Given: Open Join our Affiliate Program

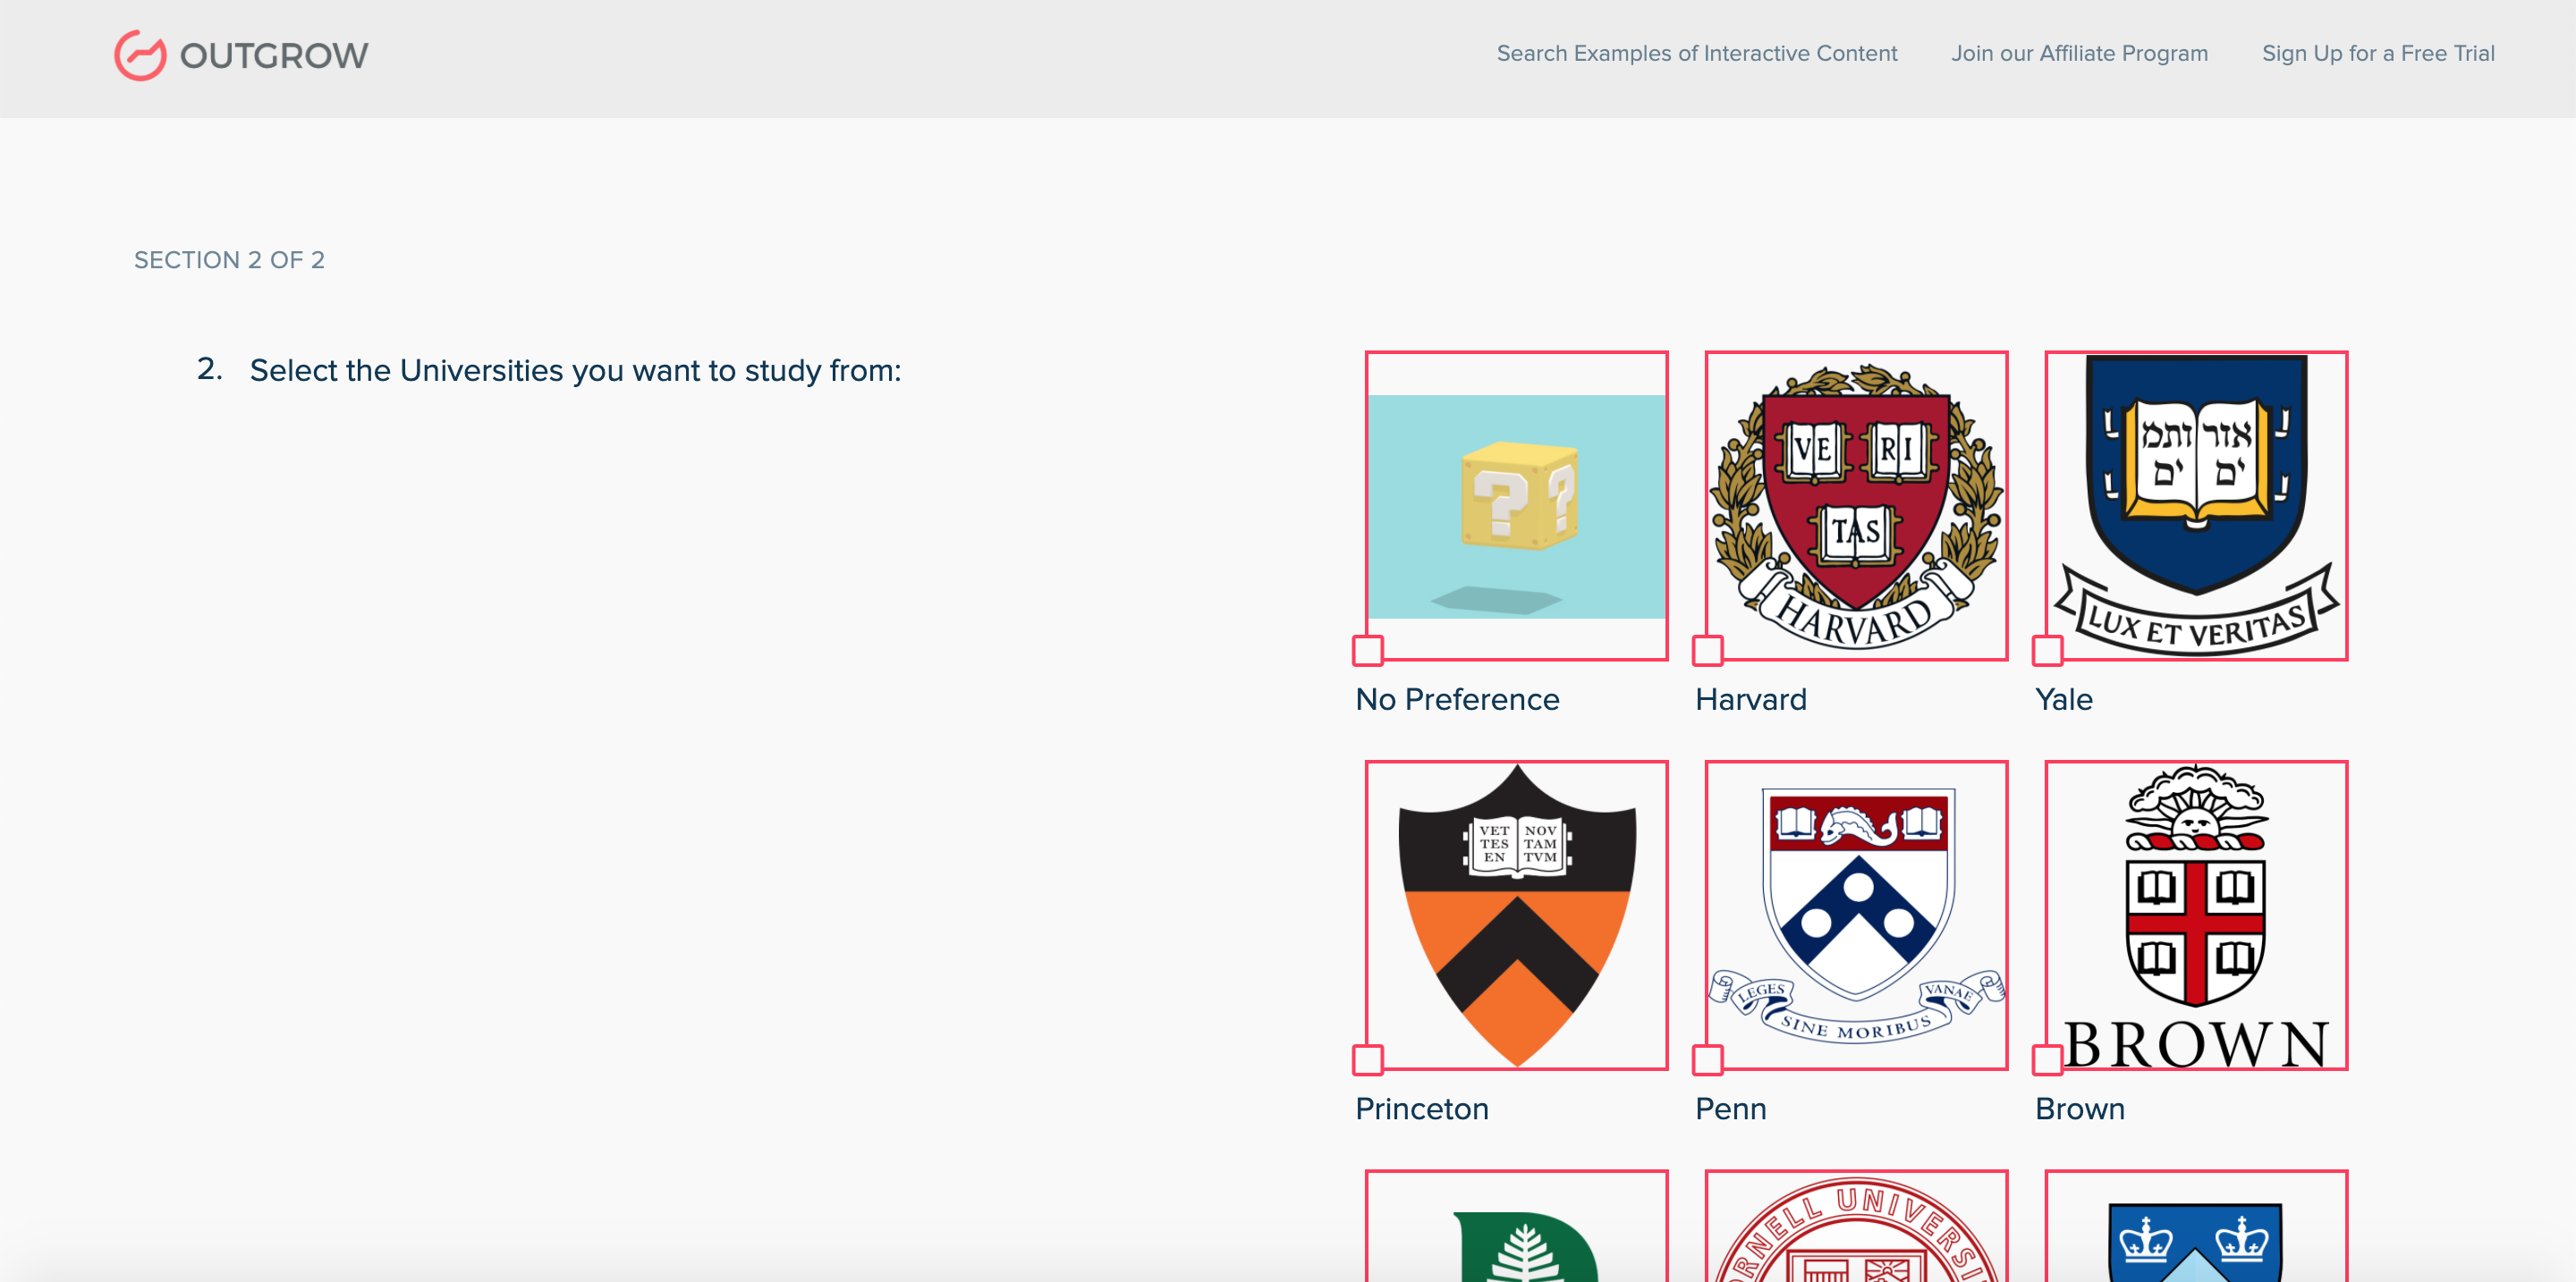Looking at the screenshot, I should [2080, 53].
